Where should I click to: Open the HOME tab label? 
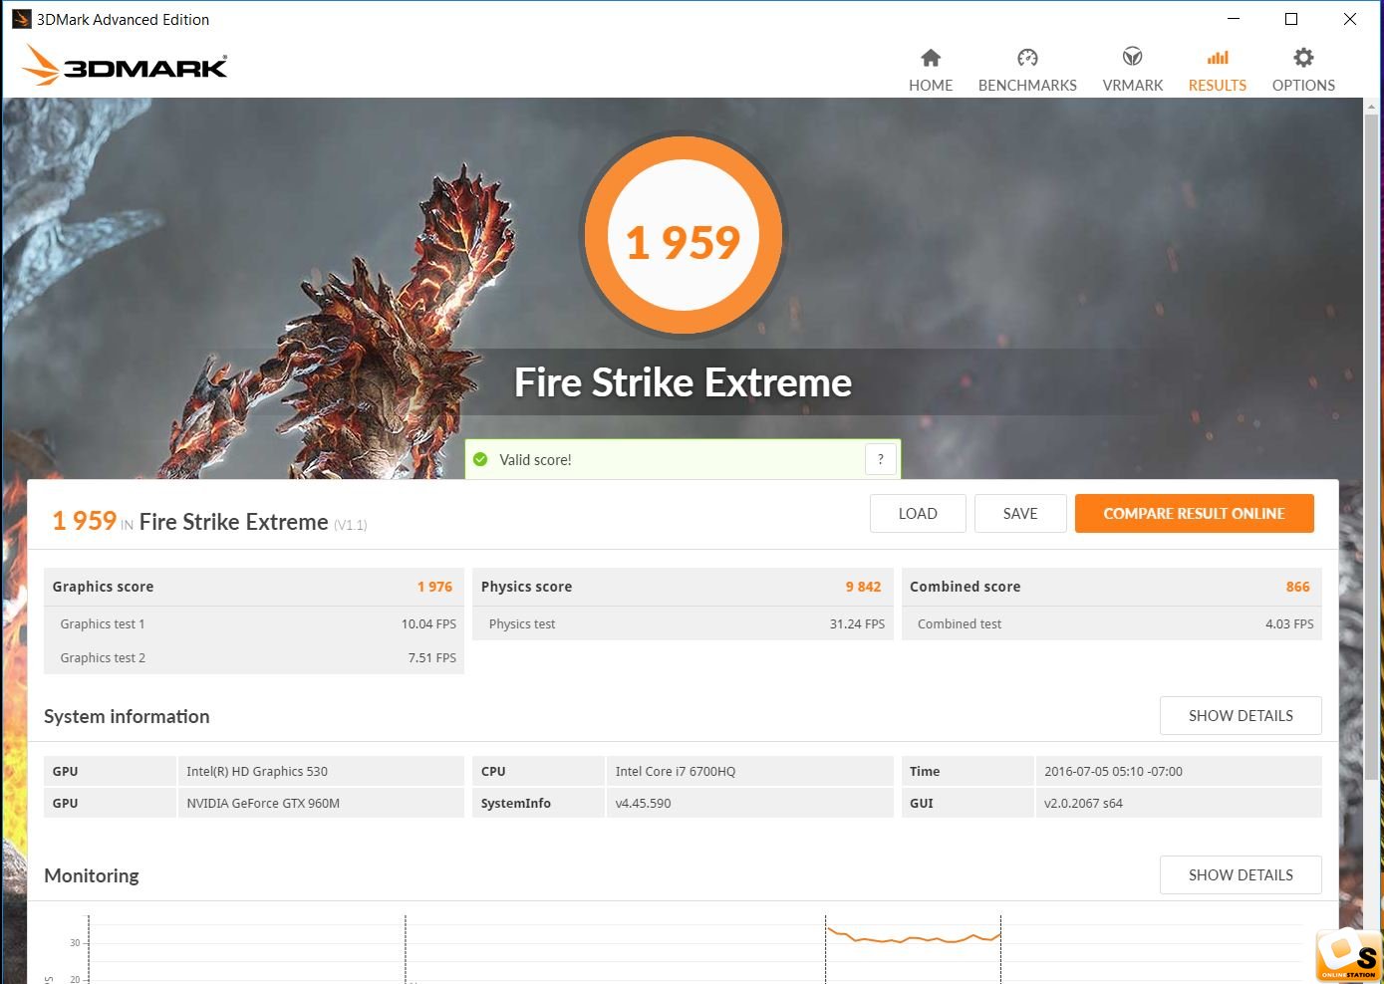coord(931,86)
